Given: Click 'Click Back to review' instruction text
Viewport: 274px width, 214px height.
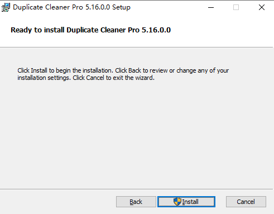Looking at the screenshot, I should [x=141, y=70].
